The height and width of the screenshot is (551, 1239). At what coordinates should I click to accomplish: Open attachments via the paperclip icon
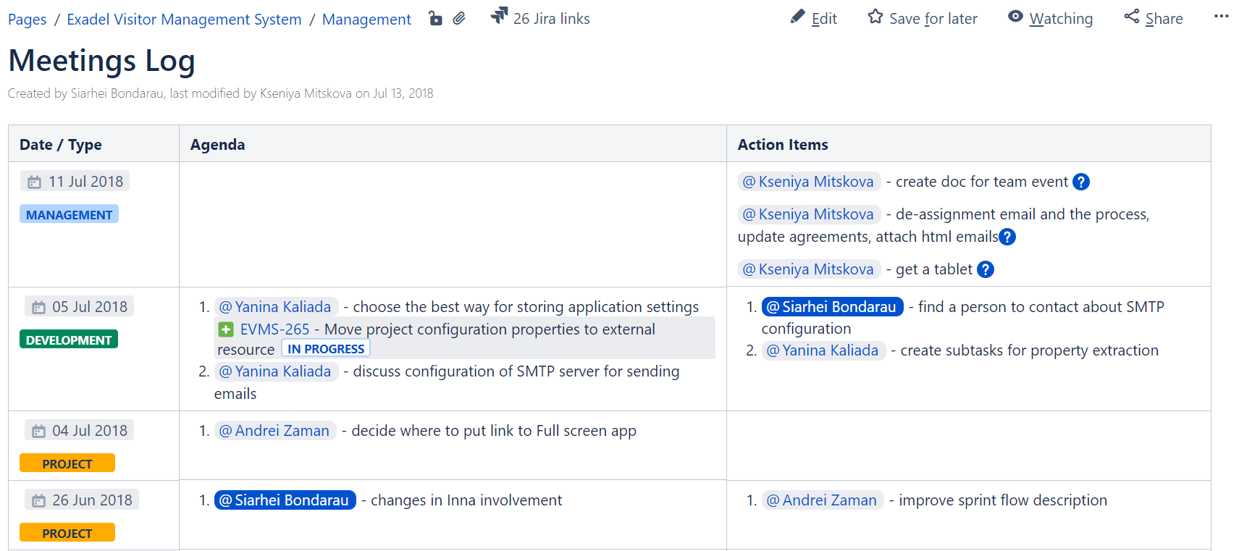(459, 19)
